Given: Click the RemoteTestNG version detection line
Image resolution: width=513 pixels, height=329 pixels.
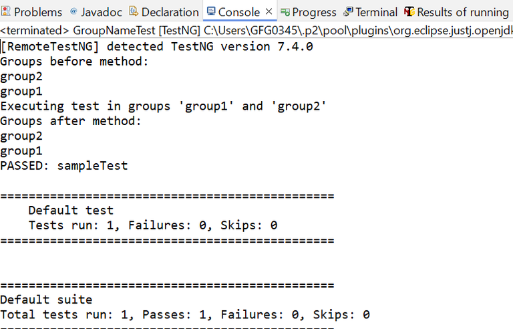Looking at the screenshot, I should click(156, 47).
